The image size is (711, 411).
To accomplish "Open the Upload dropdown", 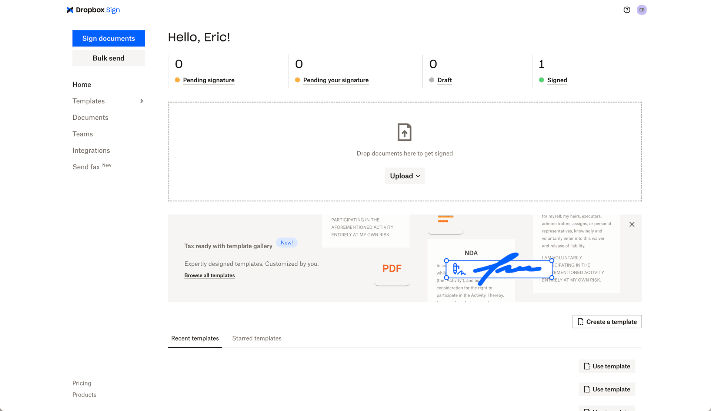I will (x=405, y=176).
